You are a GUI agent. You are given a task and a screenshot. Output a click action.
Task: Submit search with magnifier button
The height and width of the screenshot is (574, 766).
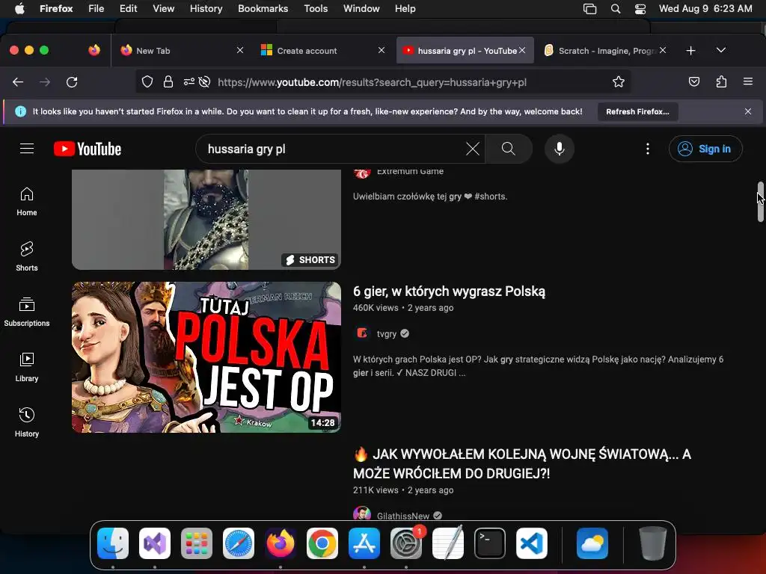[x=509, y=149]
